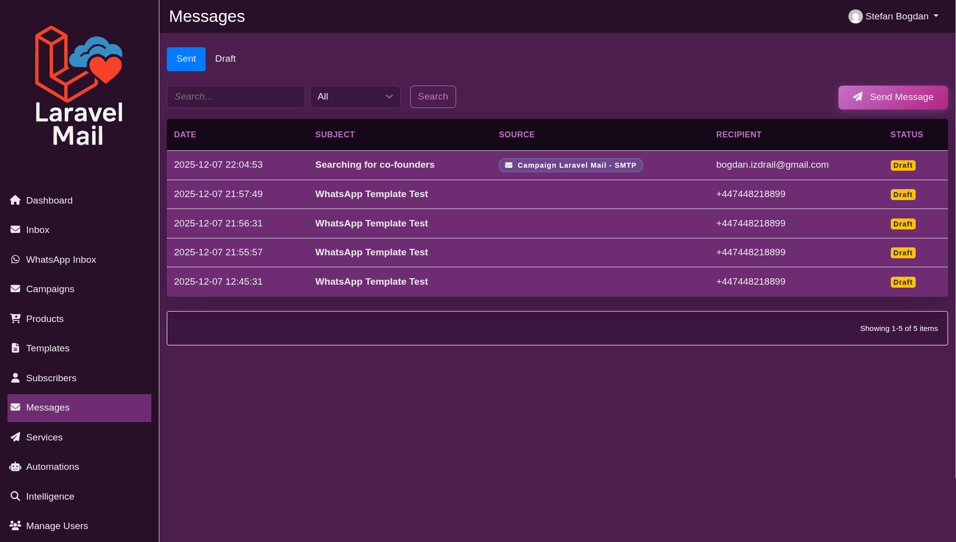The height and width of the screenshot is (542, 956).
Task: Click the STATUS column header
Action: (x=906, y=134)
